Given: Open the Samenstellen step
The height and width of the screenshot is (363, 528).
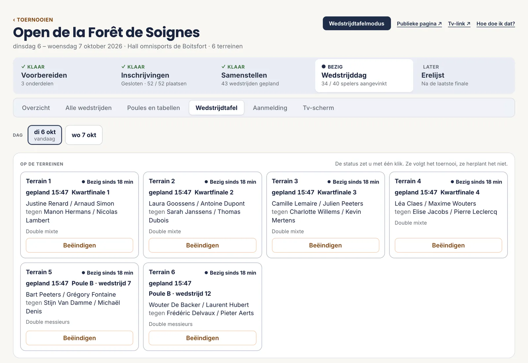Looking at the screenshot, I should click(x=264, y=76).
